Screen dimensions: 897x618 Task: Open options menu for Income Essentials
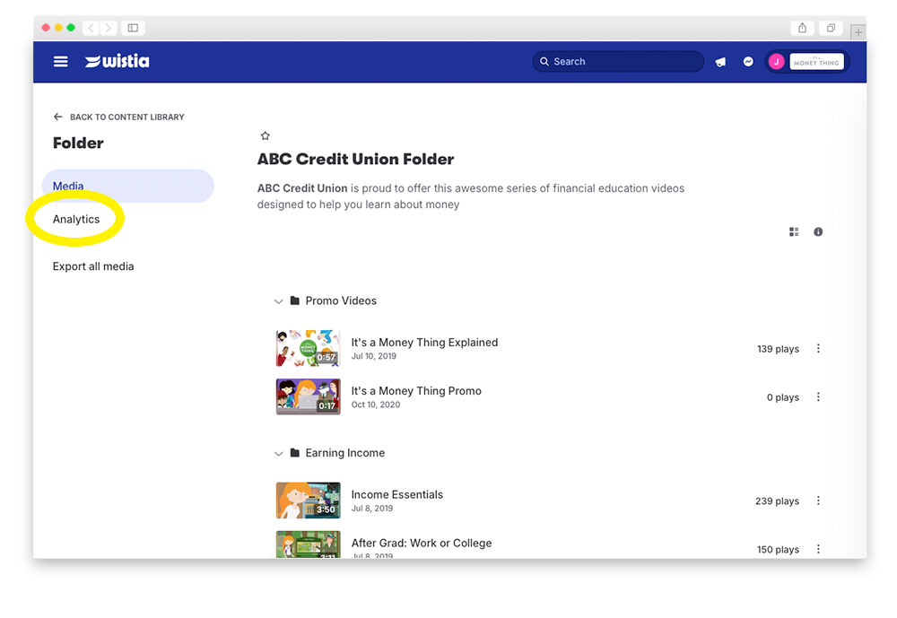tap(819, 500)
